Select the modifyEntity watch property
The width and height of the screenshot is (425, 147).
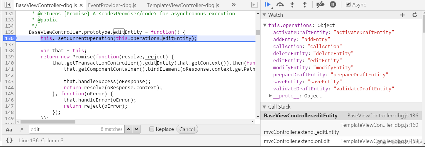pos(313,67)
